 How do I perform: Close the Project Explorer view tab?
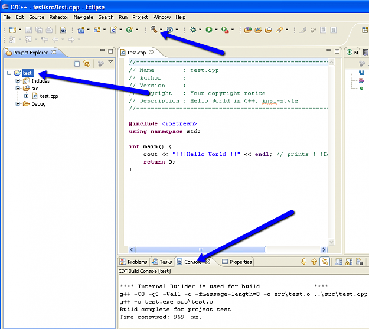pyautogui.click(x=54, y=52)
